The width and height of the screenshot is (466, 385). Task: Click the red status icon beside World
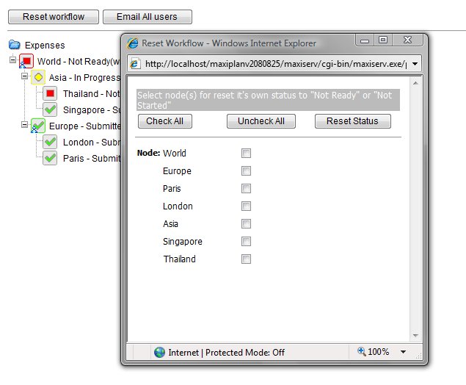click(x=26, y=61)
